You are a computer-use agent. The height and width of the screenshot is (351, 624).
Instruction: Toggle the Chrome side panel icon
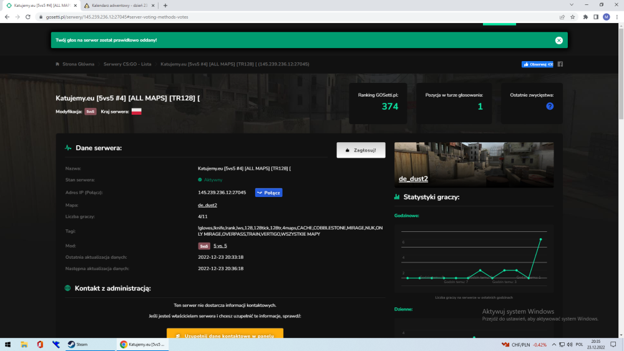[x=596, y=17]
